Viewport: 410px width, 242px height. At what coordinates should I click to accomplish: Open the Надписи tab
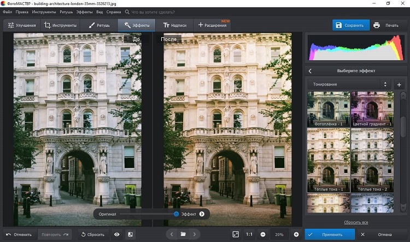point(174,25)
